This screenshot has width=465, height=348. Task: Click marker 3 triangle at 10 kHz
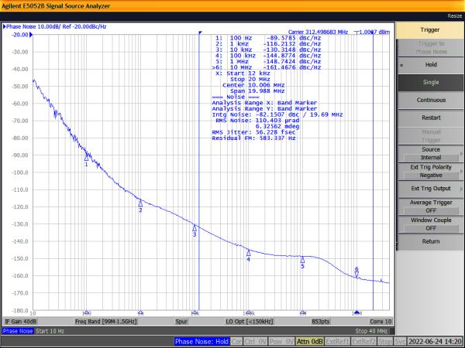pos(195,228)
